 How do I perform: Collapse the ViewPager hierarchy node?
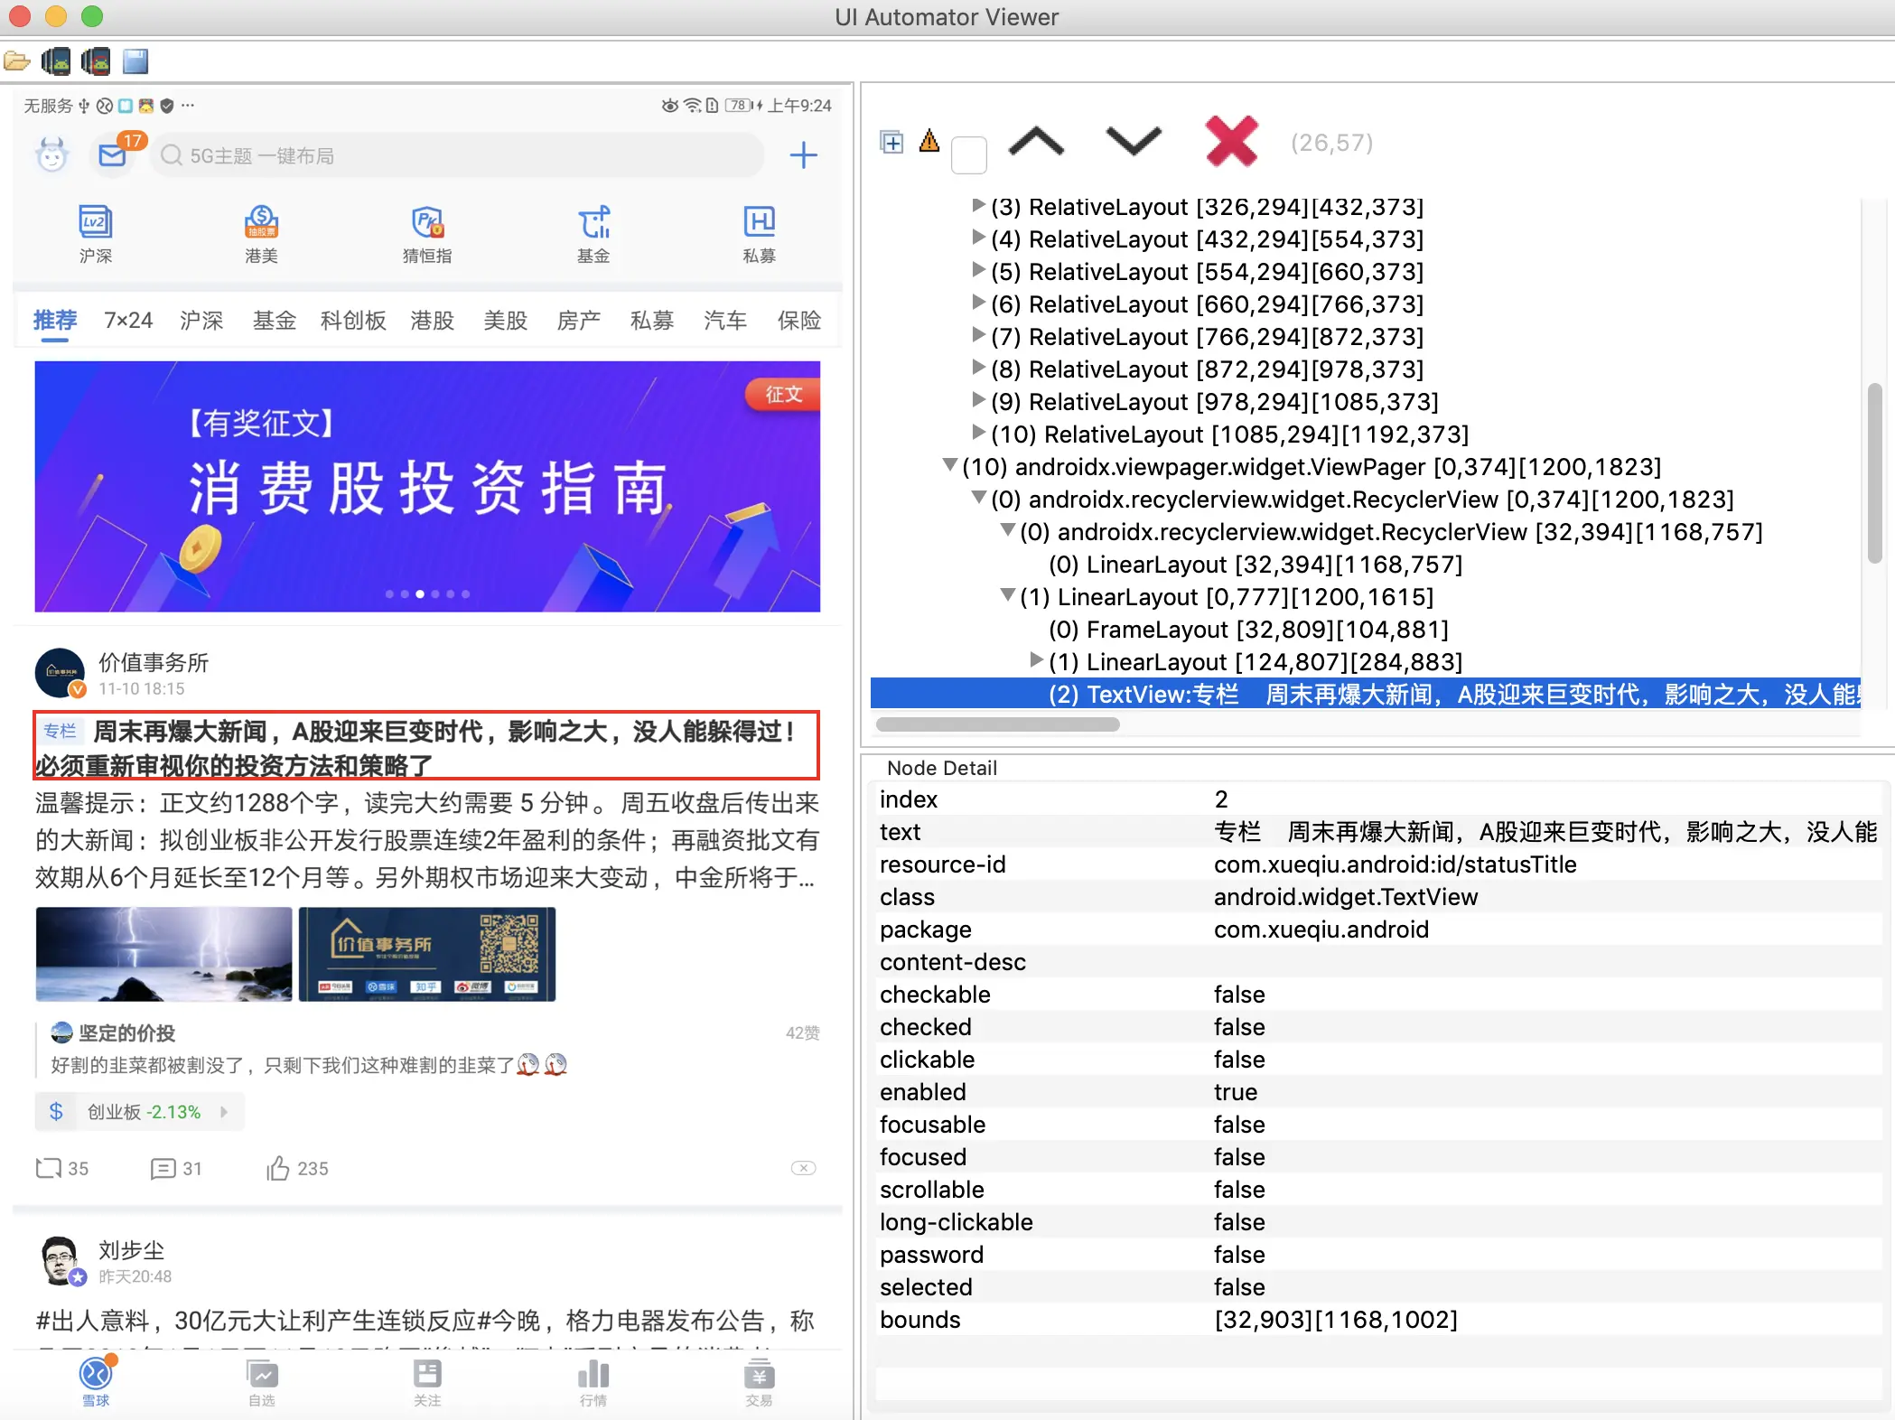[949, 466]
